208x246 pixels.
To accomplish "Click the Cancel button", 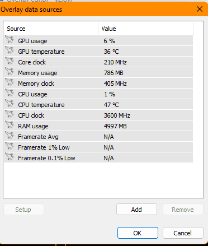I will pyautogui.click(x=183, y=233).
